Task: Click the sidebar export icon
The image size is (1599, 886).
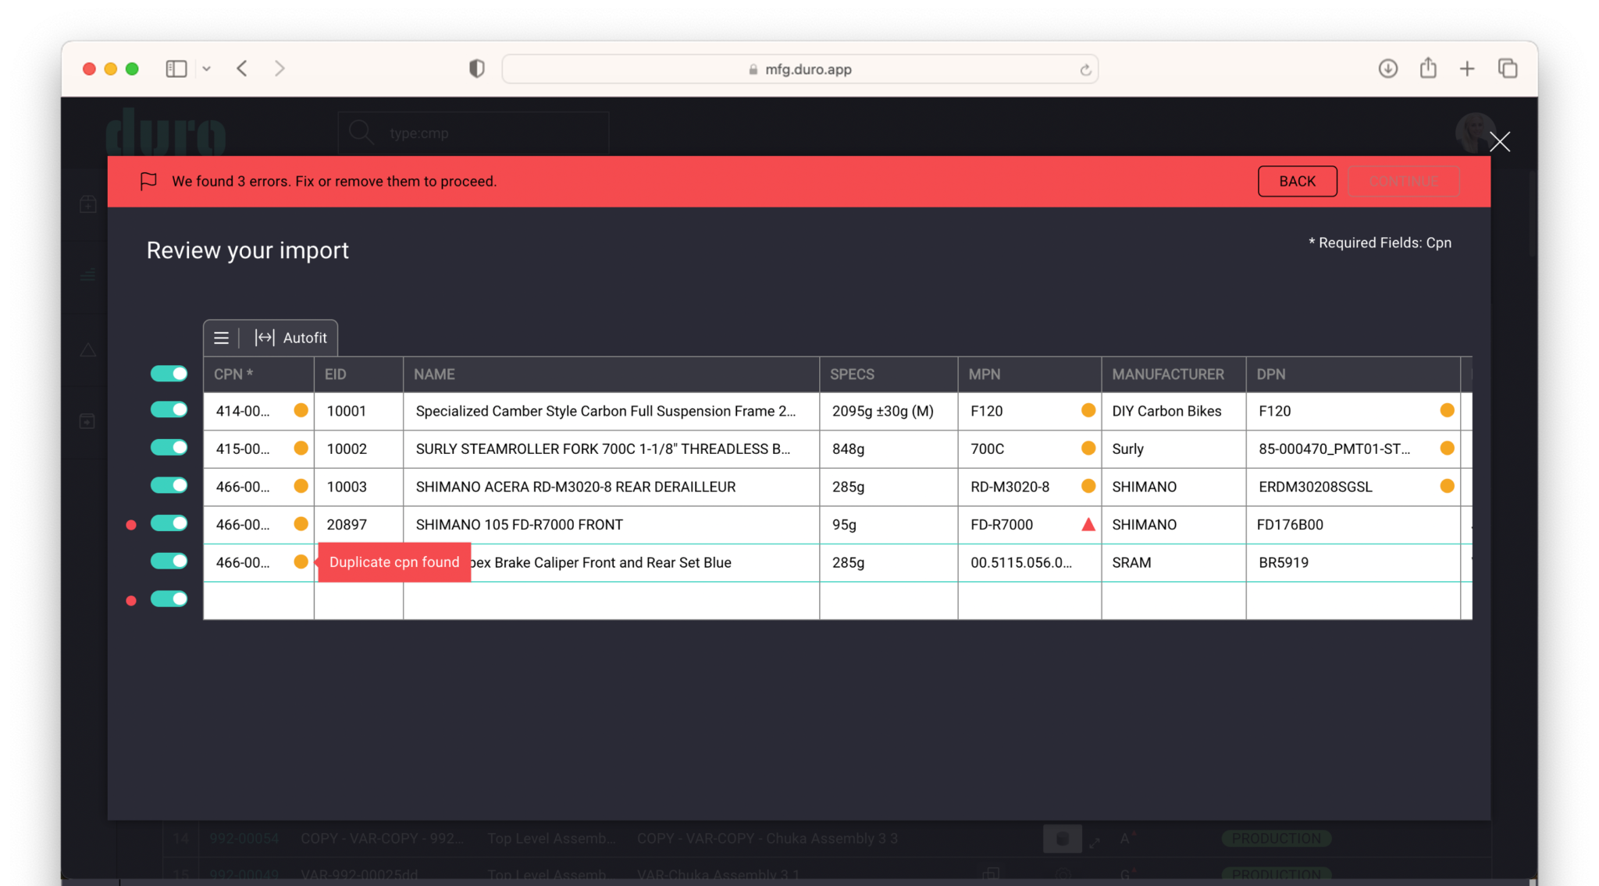Action: coord(87,420)
